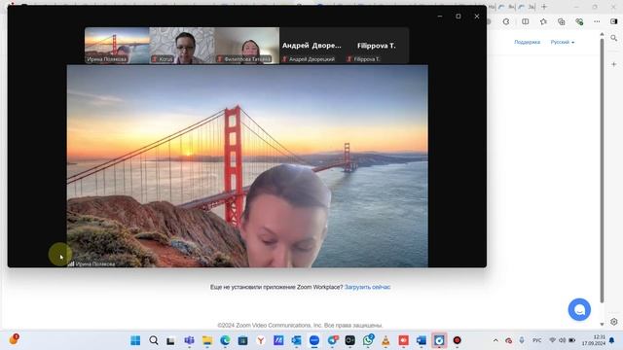Open Outlook from the taskbar
The width and height of the screenshot is (623, 350).
tap(296, 340)
